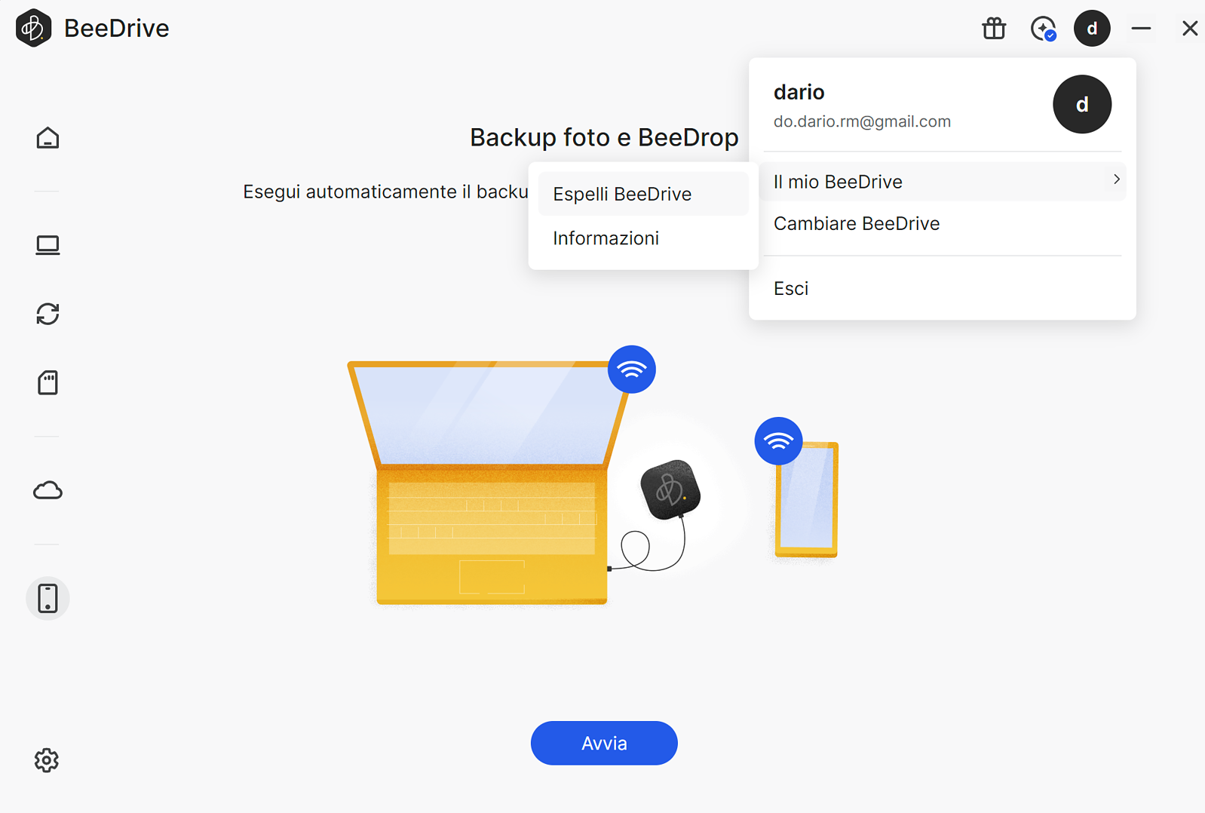This screenshot has height=813, width=1205.
Task: Open the Home section in sidebar
Action: (x=48, y=138)
